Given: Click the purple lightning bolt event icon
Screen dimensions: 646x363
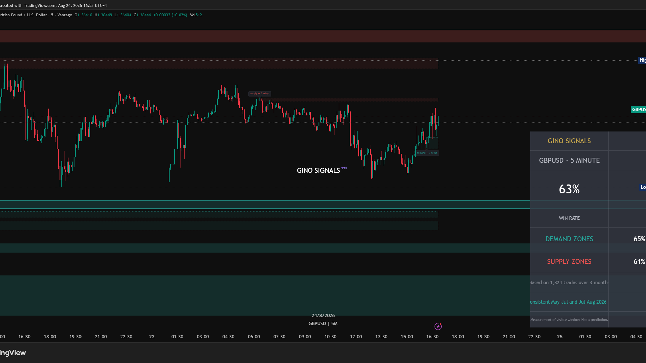Looking at the screenshot, I should [438, 326].
